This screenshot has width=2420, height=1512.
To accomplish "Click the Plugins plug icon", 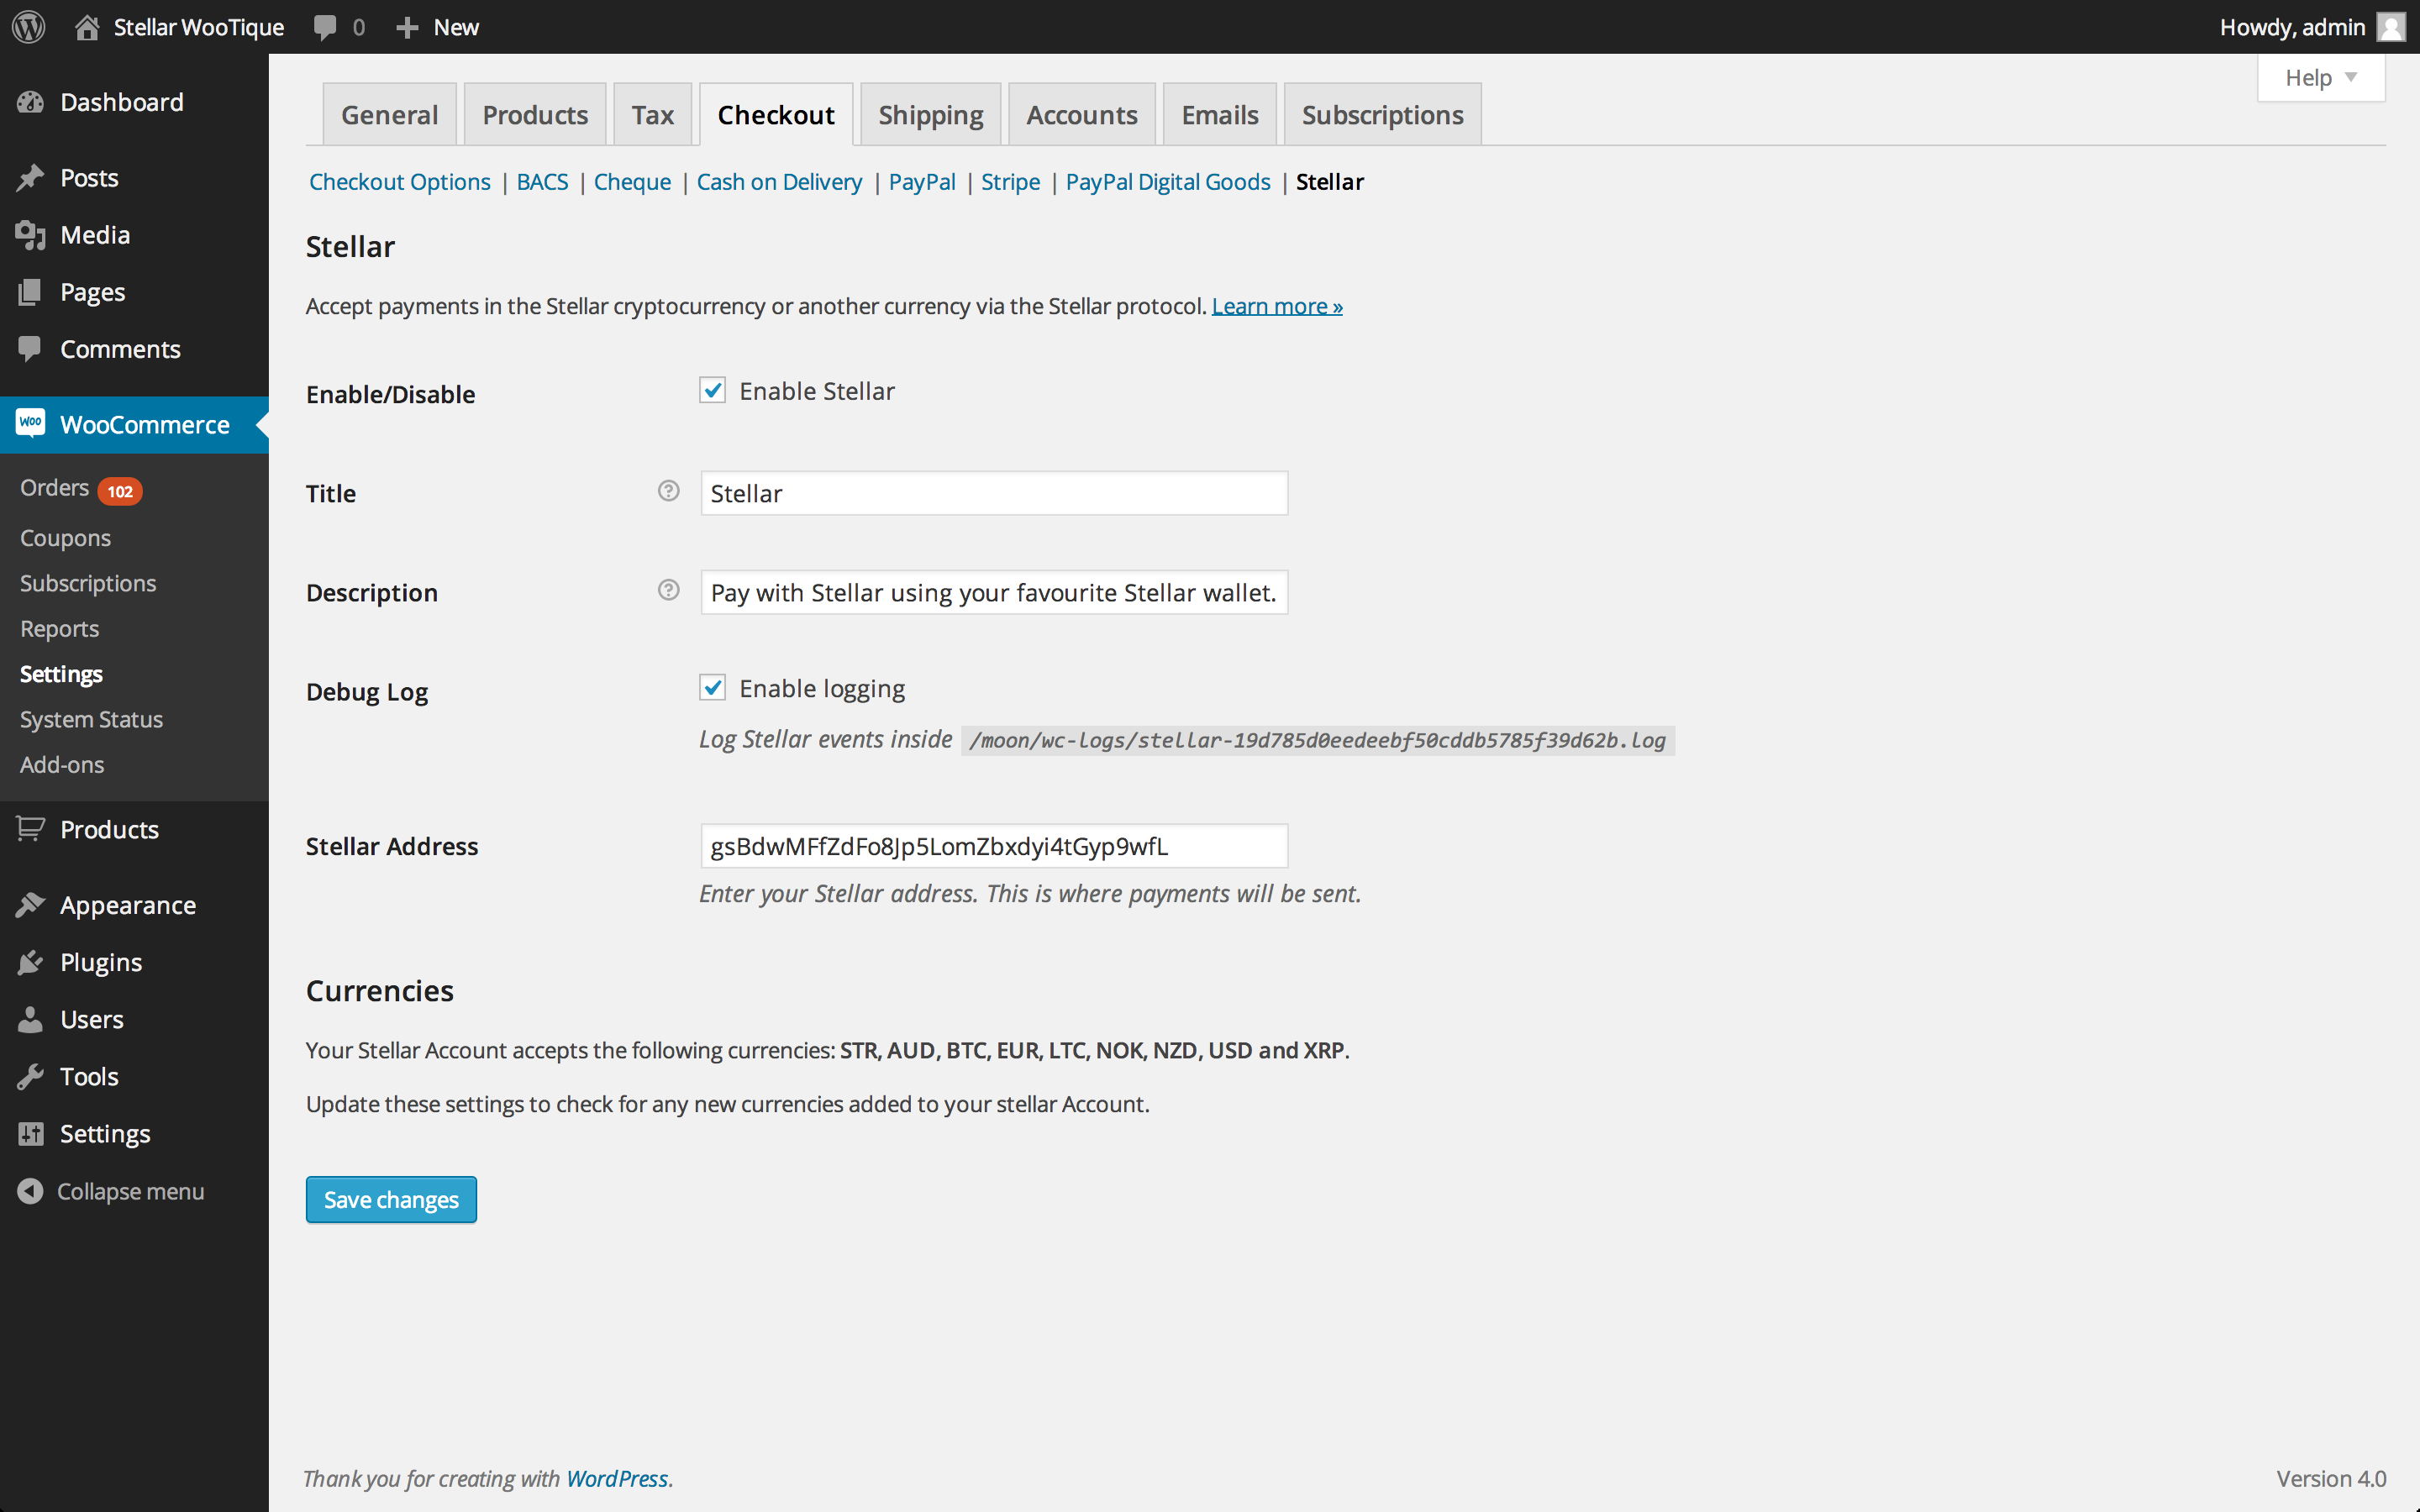I will click(x=30, y=962).
